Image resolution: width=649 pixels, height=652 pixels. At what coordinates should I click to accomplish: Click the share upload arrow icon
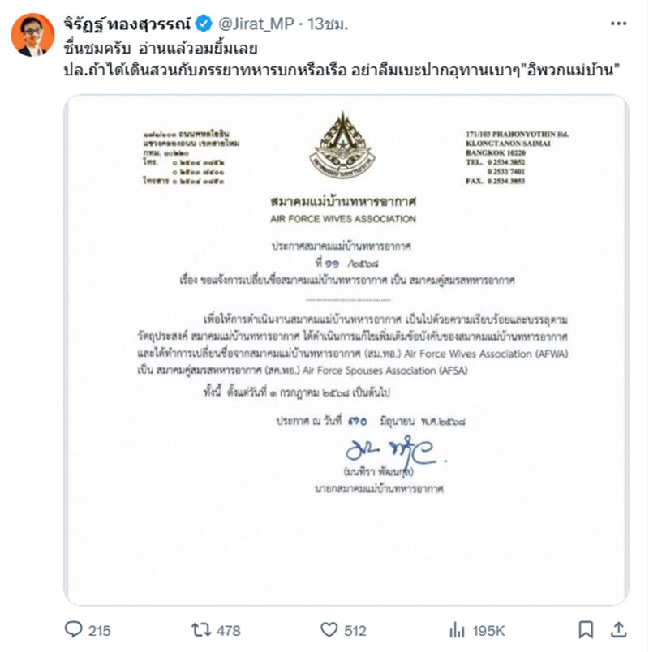pos(618,629)
